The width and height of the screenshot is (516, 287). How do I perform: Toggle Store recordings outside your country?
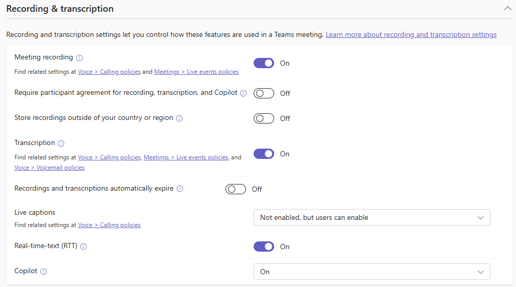[x=264, y=118]
